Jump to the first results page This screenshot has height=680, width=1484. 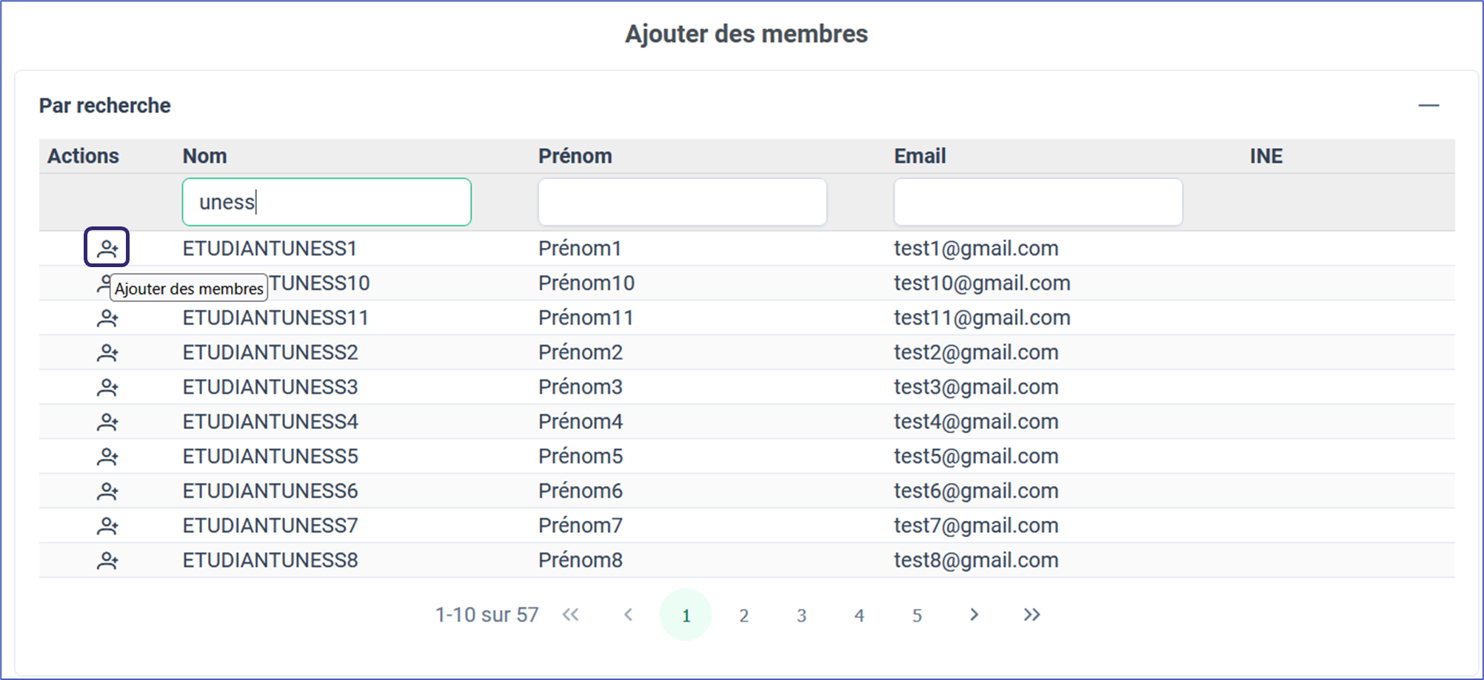[570, 615]
